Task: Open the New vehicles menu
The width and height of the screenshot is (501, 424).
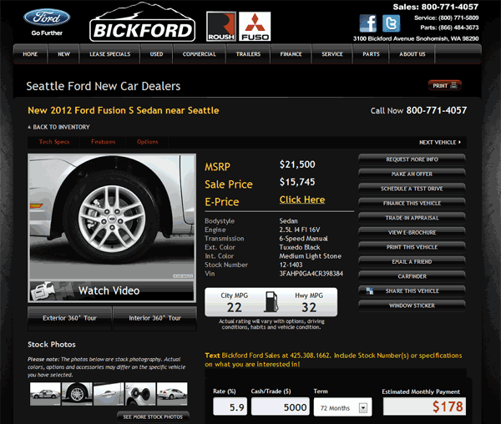Action: coord(64,54)
